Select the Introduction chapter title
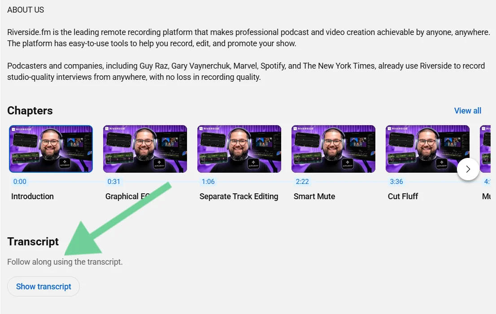This screenshot has height=314, width=496. pos(33,196)
